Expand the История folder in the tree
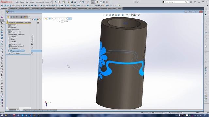This screenshot has width=209, height=117. (x=7, y=25)
